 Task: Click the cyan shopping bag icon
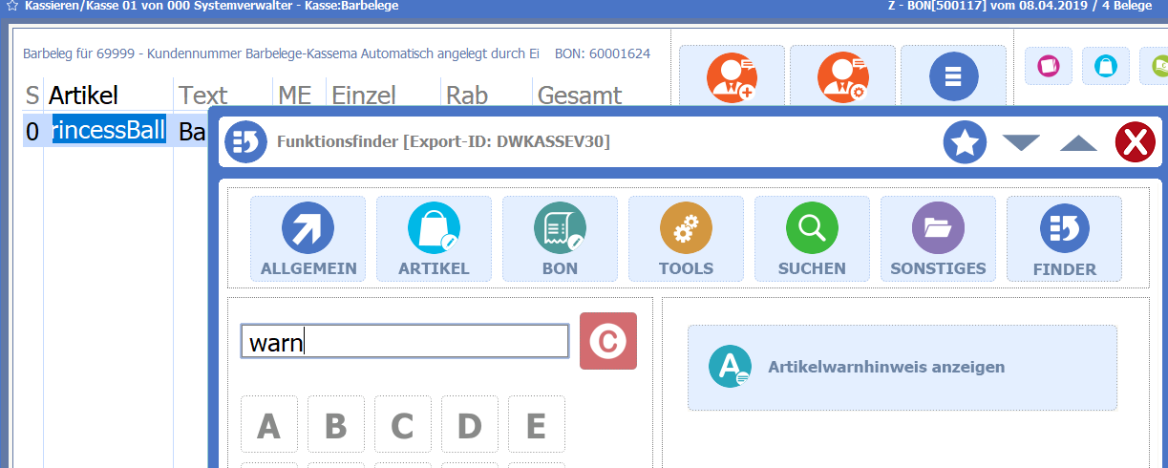[1105, 66]
